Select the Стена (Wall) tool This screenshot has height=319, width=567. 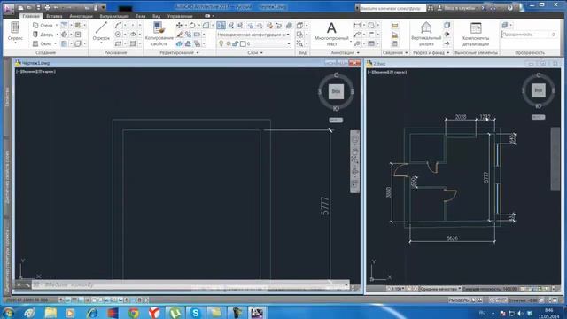click(x=43, y=25)
